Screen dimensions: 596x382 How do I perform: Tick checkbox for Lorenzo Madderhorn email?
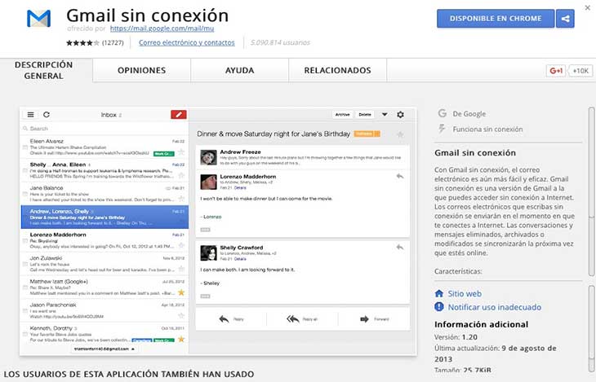click(x=25, y=240)
